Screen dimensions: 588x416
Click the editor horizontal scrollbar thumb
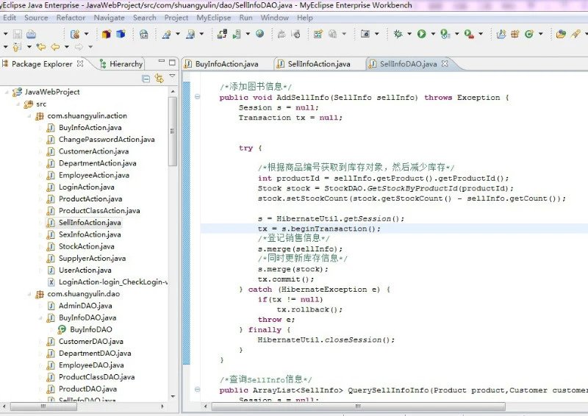[x=358, y=406]
